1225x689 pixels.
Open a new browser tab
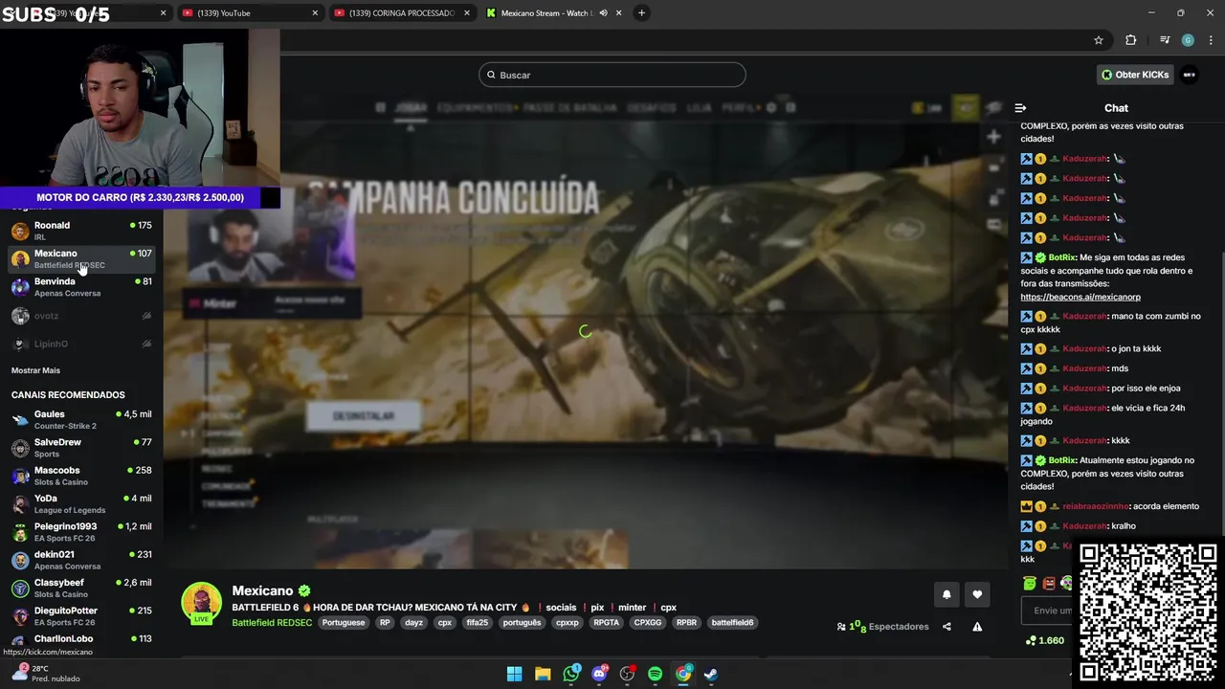tap(642, 13)
